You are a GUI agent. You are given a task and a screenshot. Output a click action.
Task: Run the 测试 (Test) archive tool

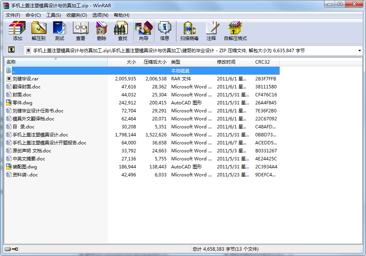pyautogui.click(x=60, y=31)
